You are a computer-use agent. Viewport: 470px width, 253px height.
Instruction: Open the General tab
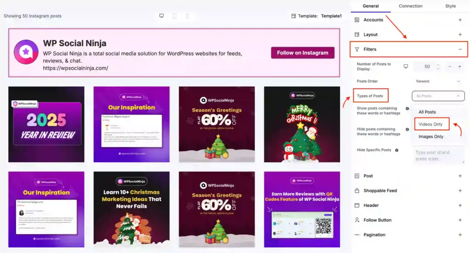pos(370,6)
